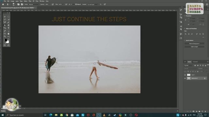
Task: Open the brush preset picker arrow
Action: point(16,4)
